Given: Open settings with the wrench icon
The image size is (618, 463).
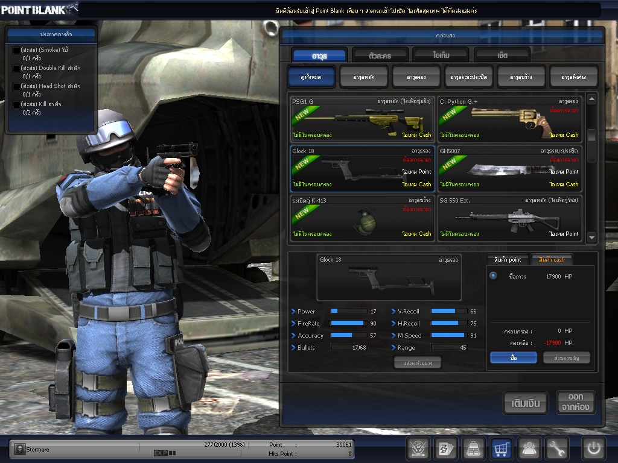Looking at the screenshot, I should click(x=557, y=449).
